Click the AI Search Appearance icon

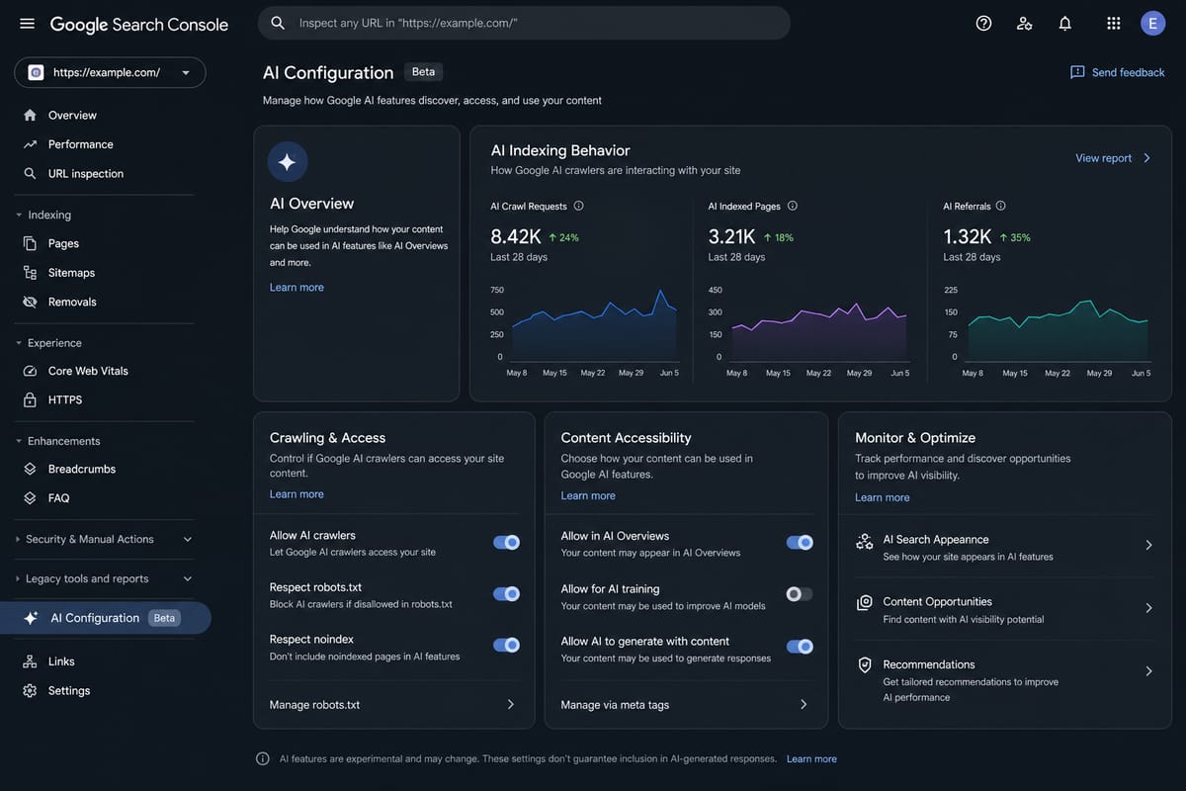[865, 542]
